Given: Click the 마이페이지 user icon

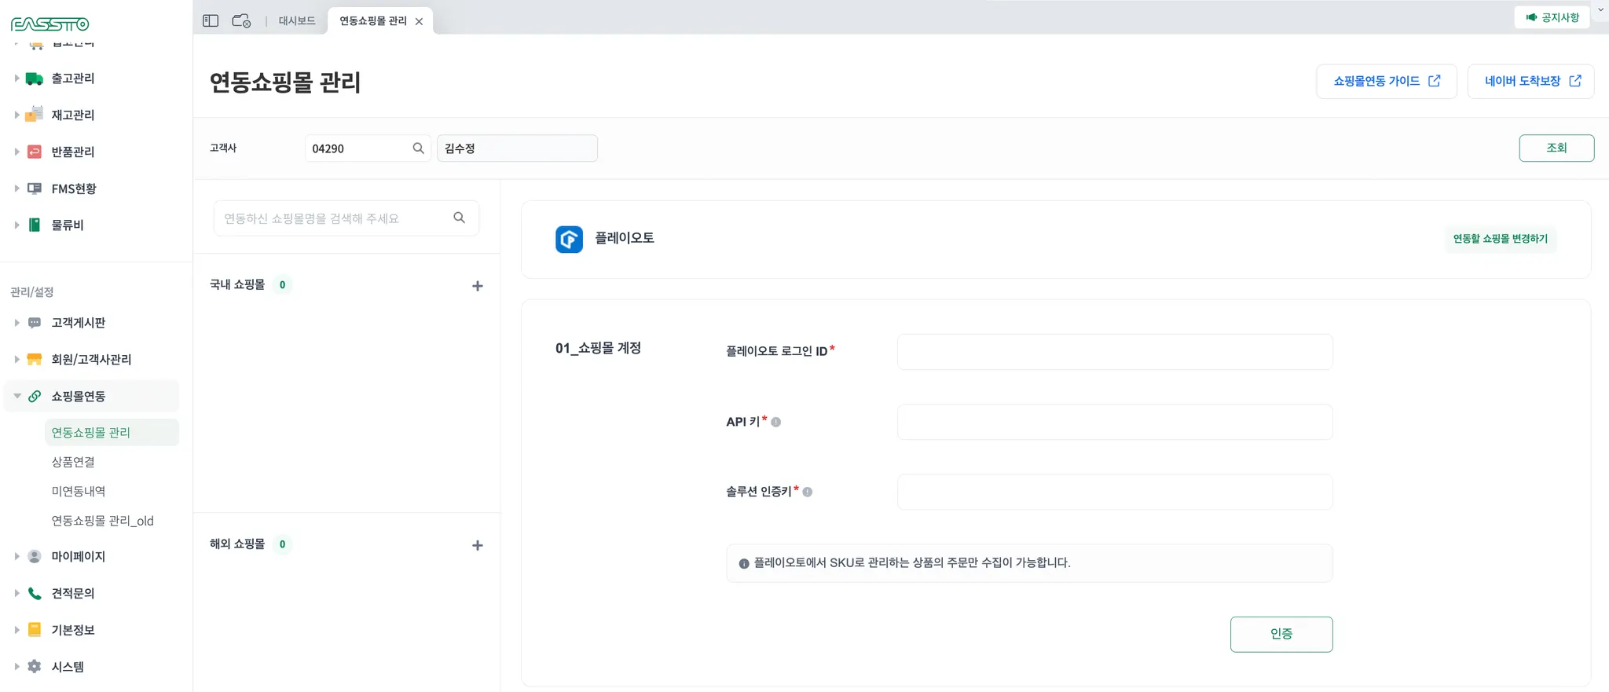Looking at the screenshot, I should pyautogui.click(x=35, y=556).
